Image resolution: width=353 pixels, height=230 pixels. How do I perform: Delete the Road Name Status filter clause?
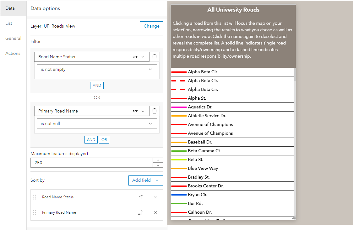(x=154, y=57)
